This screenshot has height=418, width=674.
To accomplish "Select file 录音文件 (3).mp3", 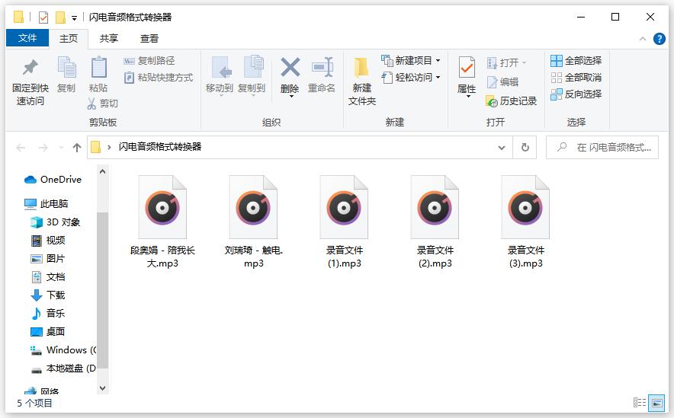I will tap(525, 222).
